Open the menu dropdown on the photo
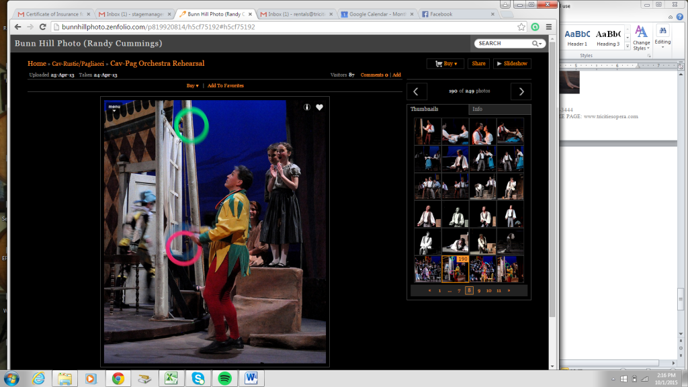This screenshot has width=688, height=387. (114, 107)
